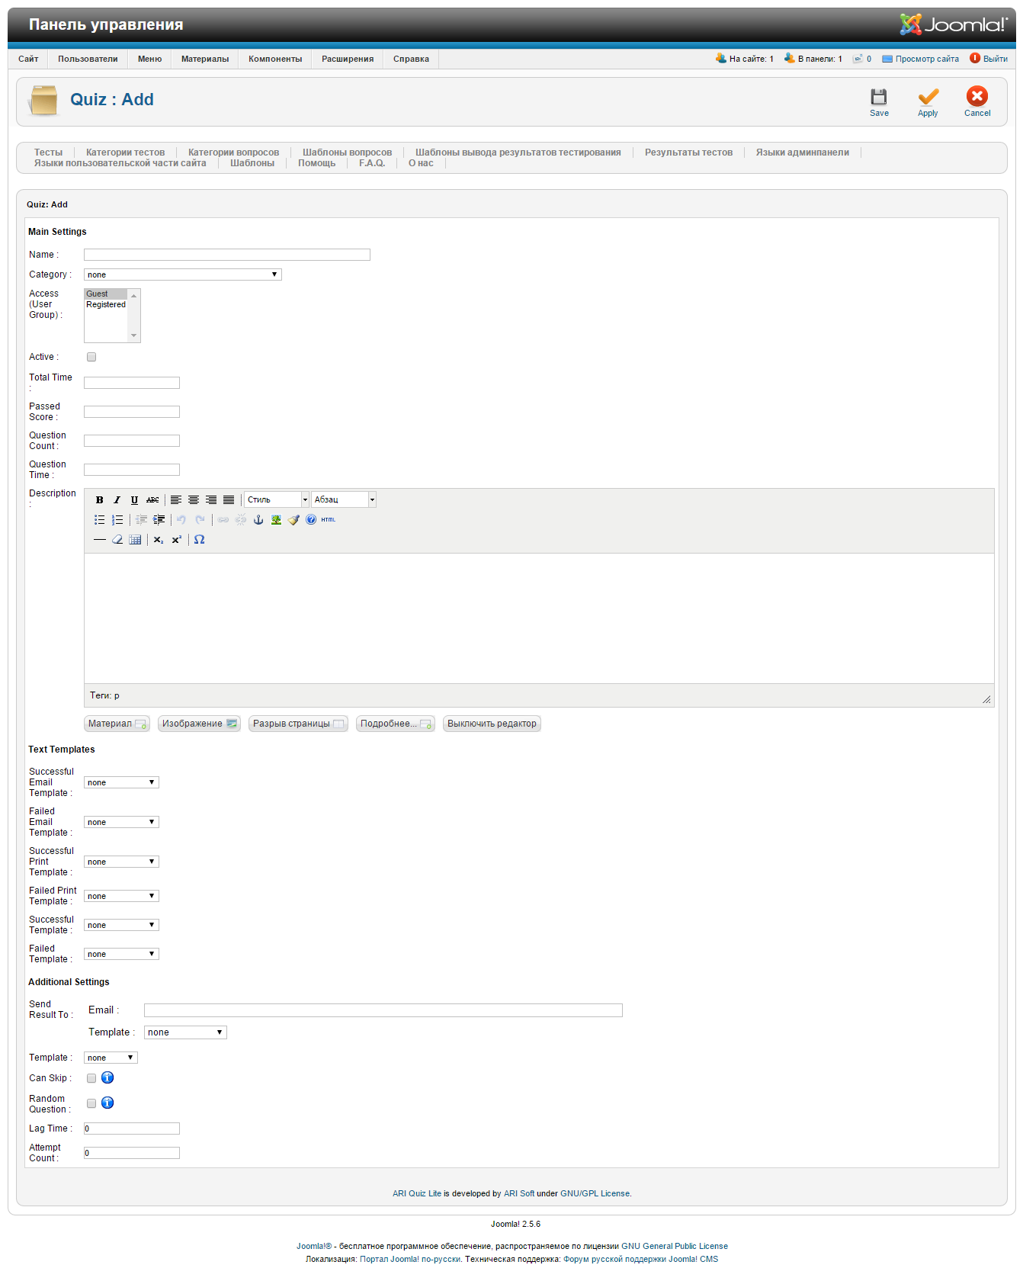Click the Send Result To Email field
Screen dimensions: 1023x1281
pos(383,1010)
